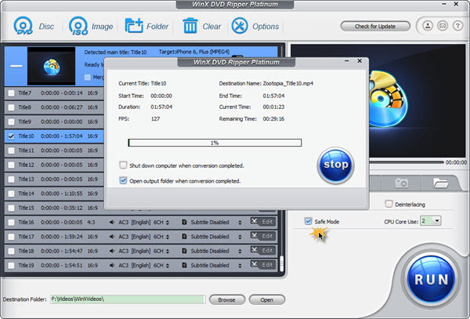The image size is (470, 319).
Task: Click speaker audio icon on Title19 row
Action: (x=112, y=266)
